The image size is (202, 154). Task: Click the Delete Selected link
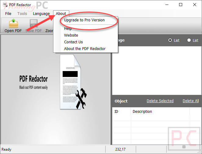point(160,101)
